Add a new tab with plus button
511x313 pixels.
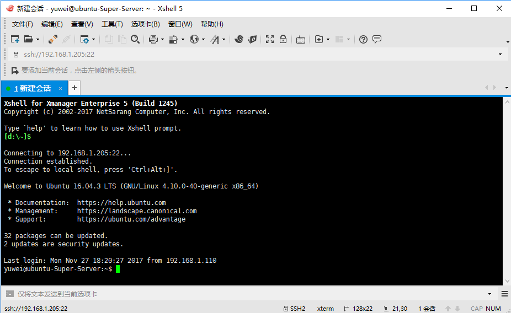point(74,88)
